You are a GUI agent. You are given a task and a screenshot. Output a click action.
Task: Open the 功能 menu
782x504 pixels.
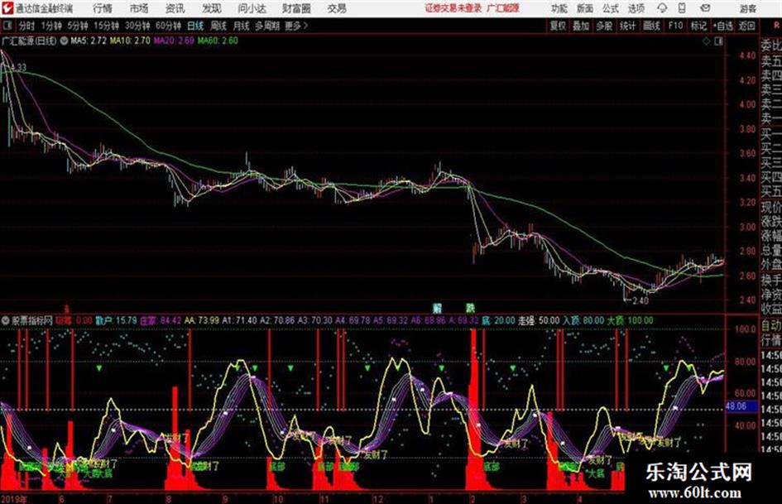click(559, 8)
